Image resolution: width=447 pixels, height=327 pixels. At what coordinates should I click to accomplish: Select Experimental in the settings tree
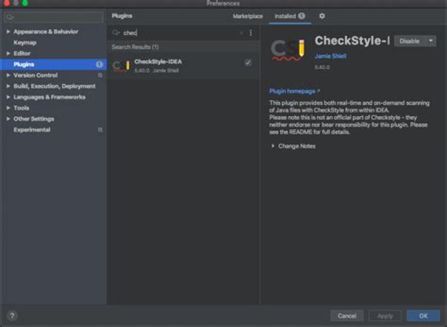tap(32, 130)
